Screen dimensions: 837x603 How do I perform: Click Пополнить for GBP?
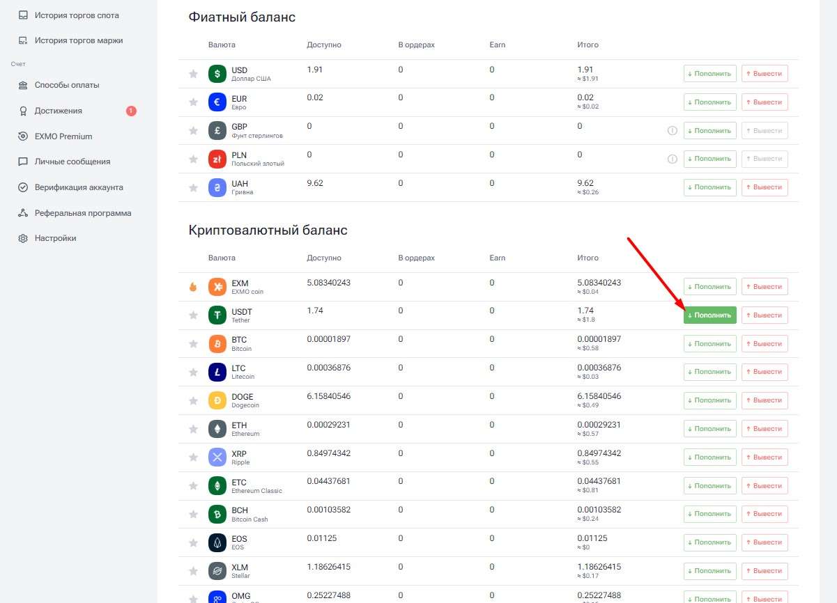coord(709,131)
